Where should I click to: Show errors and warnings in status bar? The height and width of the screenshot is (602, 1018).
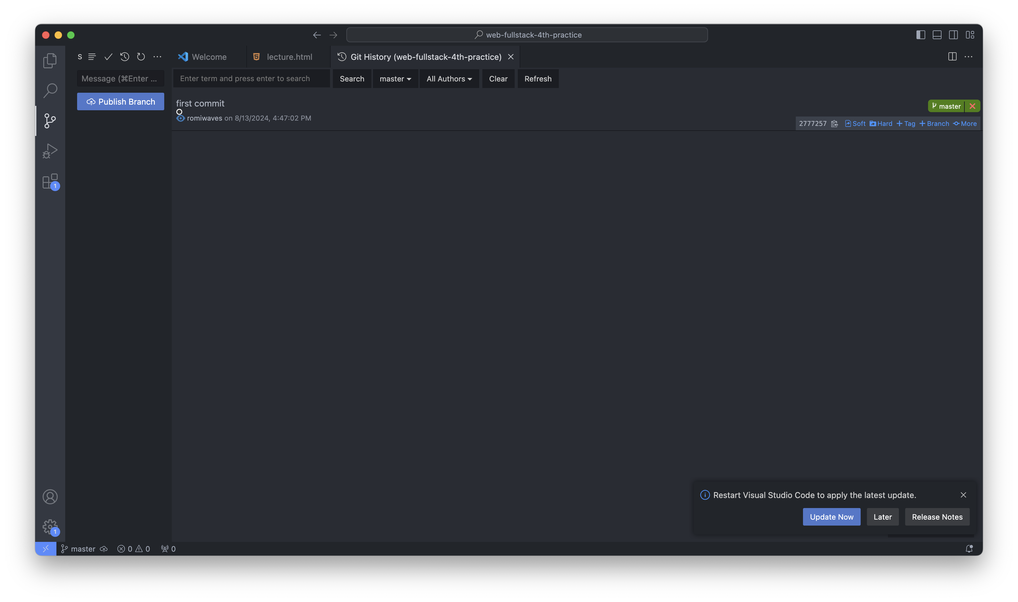134,548
